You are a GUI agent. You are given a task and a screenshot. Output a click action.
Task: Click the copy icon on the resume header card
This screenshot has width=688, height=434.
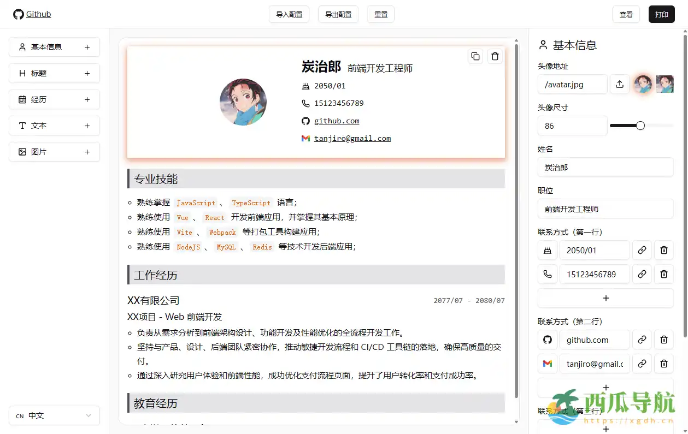(475, 56)
